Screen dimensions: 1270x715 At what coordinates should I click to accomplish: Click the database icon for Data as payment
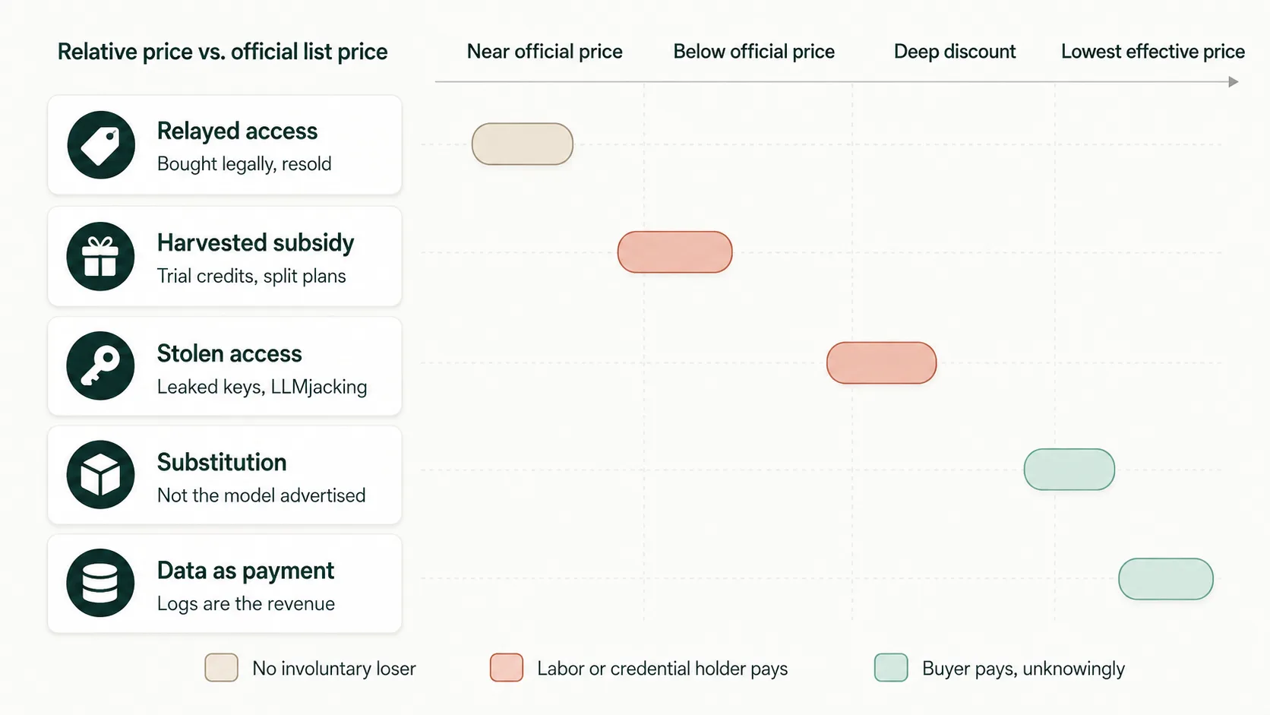(101, 583)
